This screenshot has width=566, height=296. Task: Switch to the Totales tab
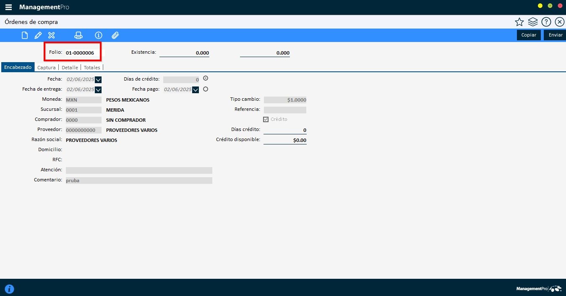(92, 67)
